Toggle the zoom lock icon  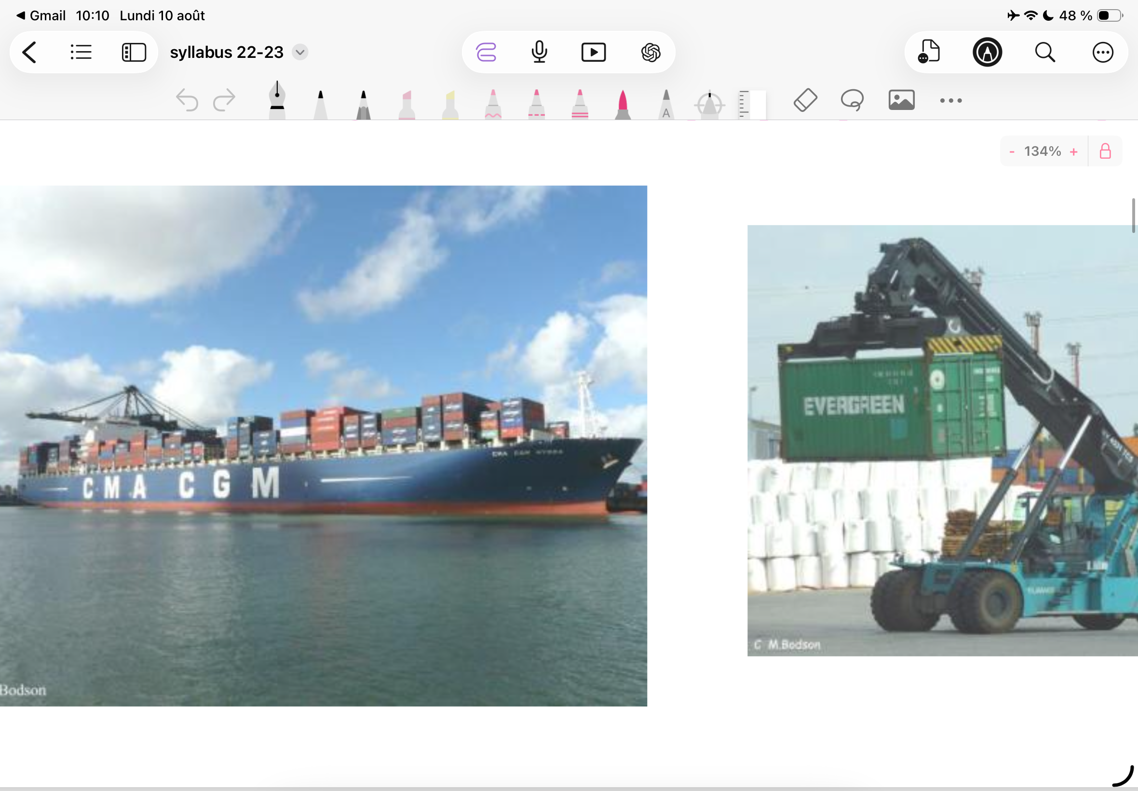point(1105,151)
